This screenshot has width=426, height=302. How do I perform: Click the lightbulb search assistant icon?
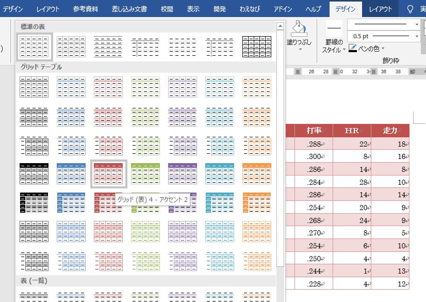coord(410,8)
